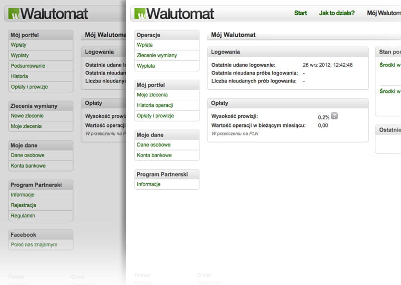
Task: Click 'Program Partnerski' header in right window
Action: tap(167, 175)
